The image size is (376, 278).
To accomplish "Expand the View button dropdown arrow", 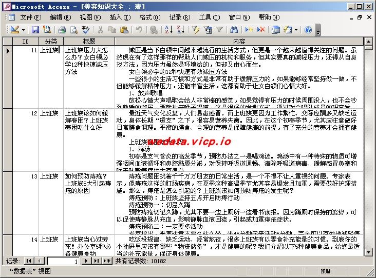I will (x=23, y=30).
